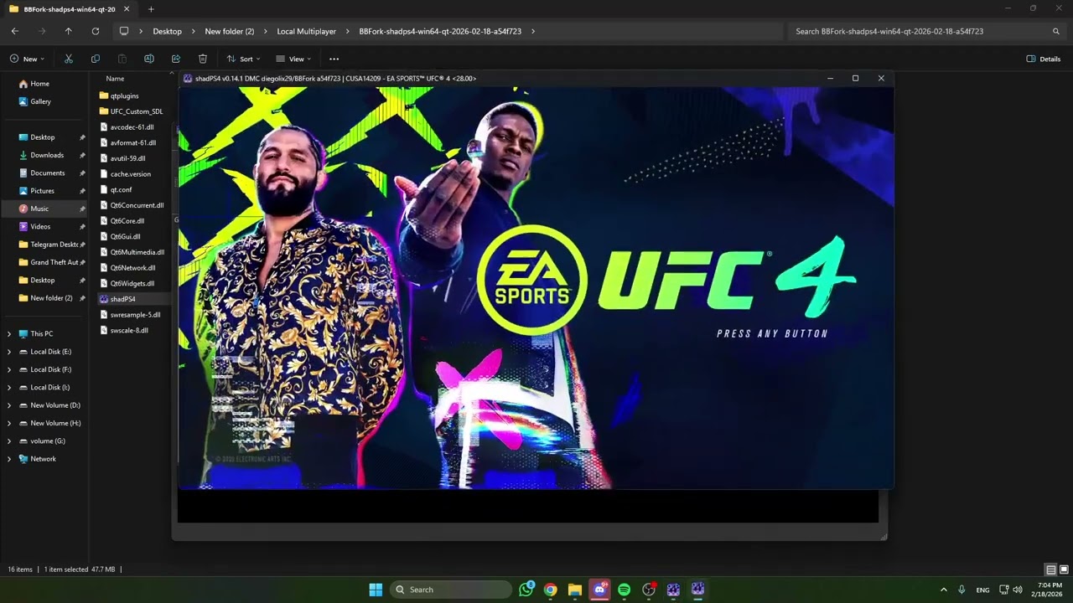This screenshot has height=603, width=1073.
Task: Select the shadPS4 executable file
Action: pos(122,299)
